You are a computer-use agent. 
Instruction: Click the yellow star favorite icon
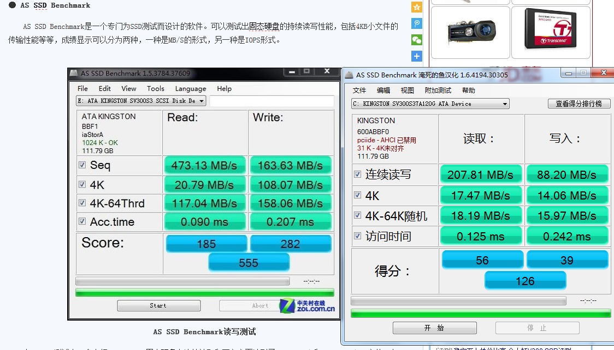tap(417, 7)
